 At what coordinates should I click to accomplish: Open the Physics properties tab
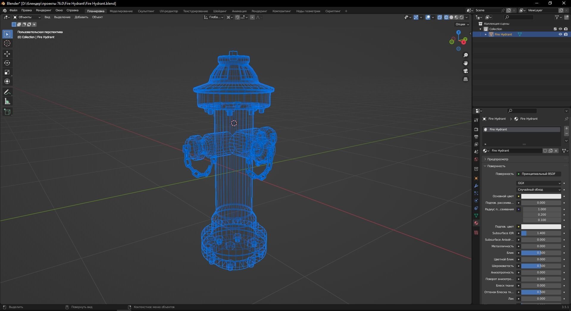[476, 201]
